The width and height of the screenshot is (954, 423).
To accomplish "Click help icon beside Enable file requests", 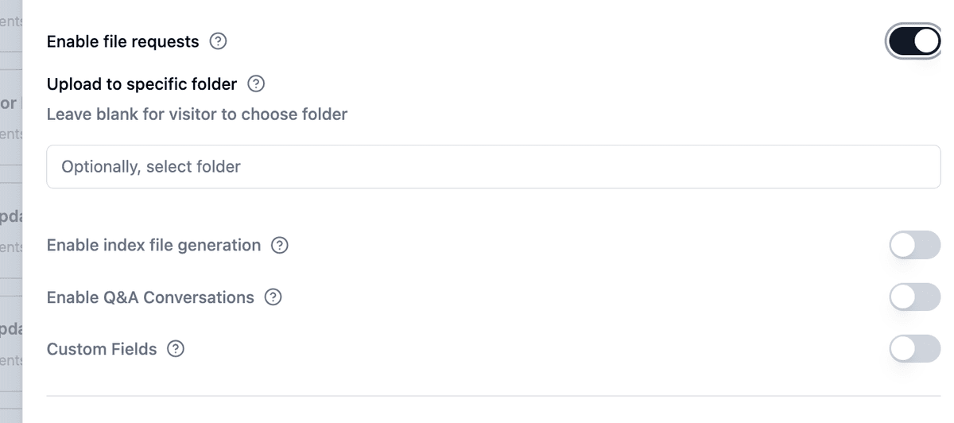I will click(218, 41).
